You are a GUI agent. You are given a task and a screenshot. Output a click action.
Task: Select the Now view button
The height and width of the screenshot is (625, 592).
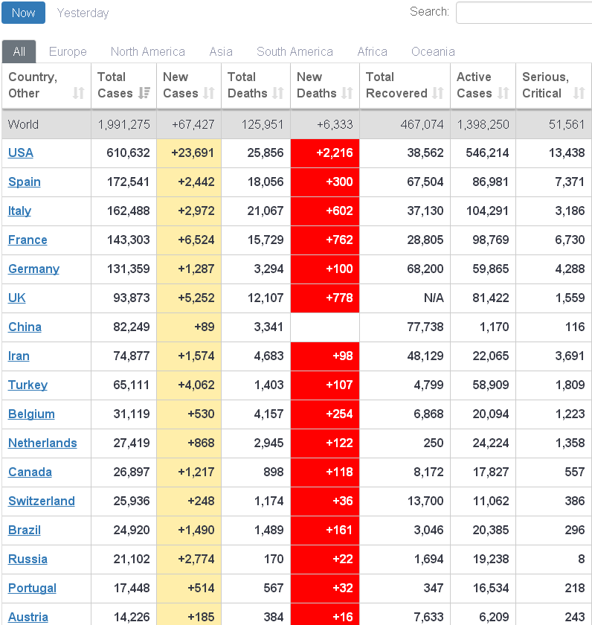pyautogui.click(x=23, y=13)
